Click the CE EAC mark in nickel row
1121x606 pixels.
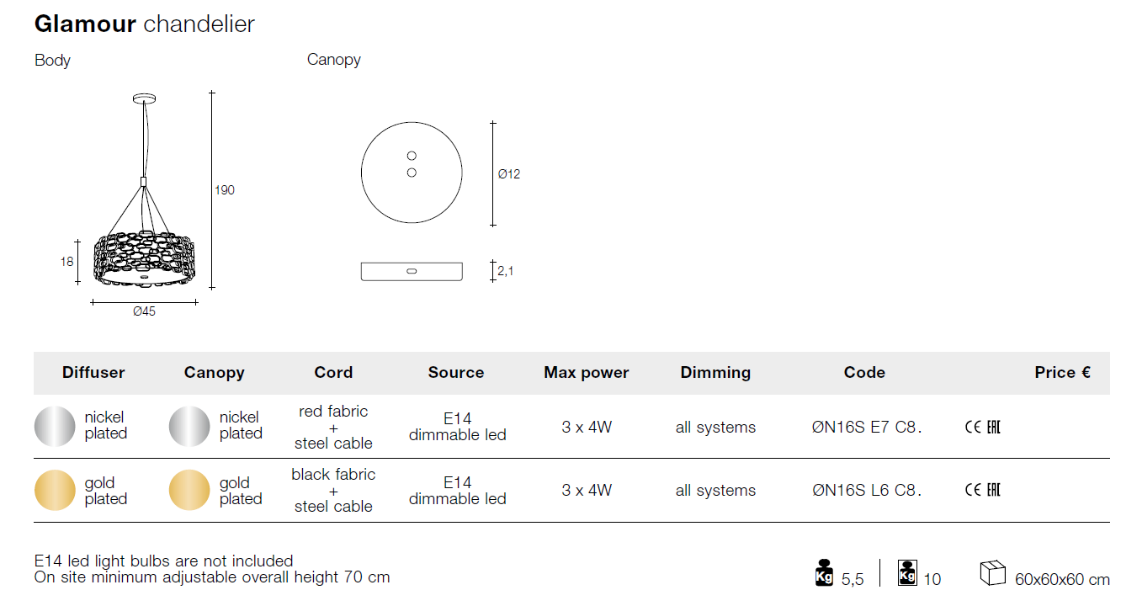pos(982,427)
